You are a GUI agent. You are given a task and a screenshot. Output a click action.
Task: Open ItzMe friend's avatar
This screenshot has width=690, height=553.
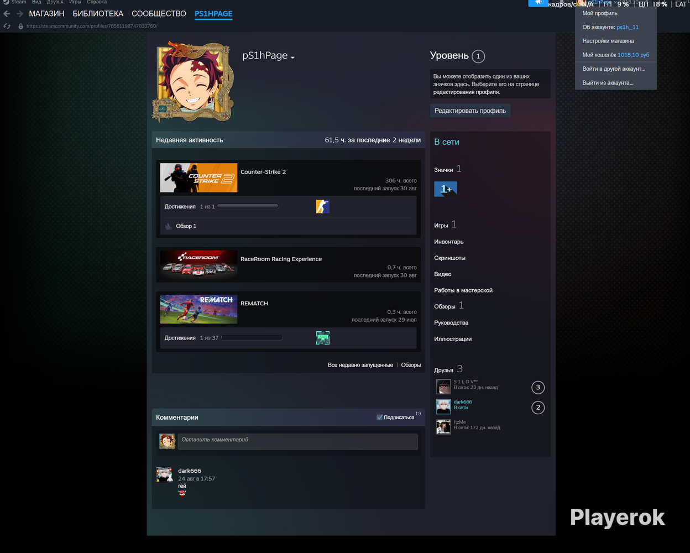[443, 426]
